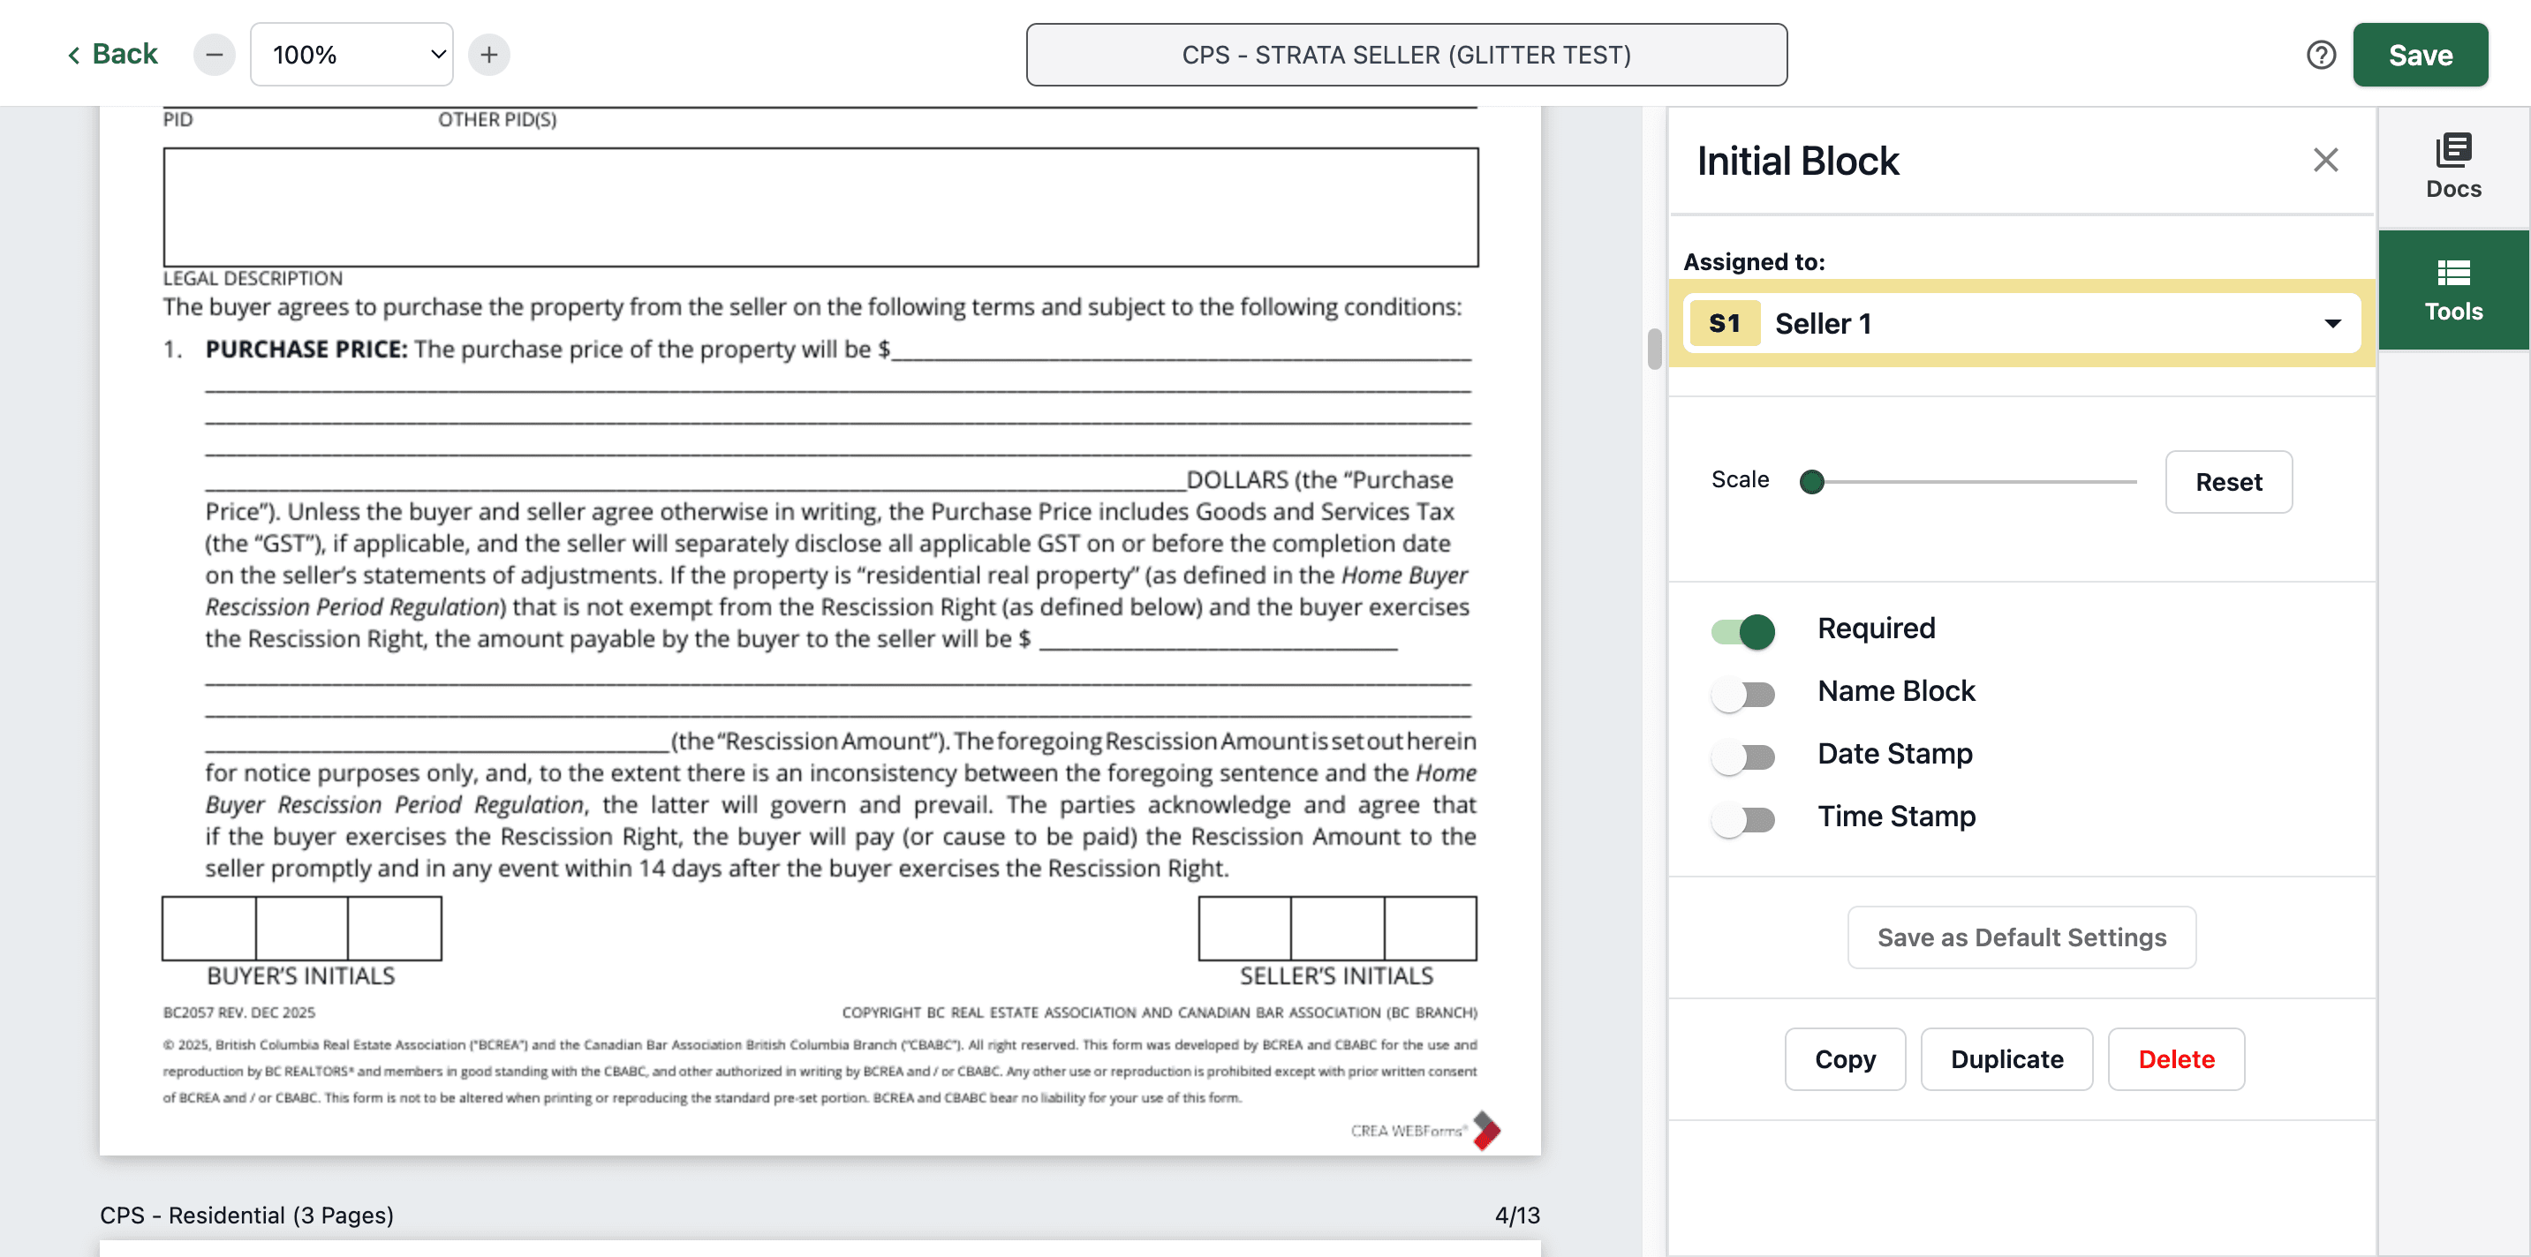
Task: Click the Legal Description box
Action: tap(820, 207)
